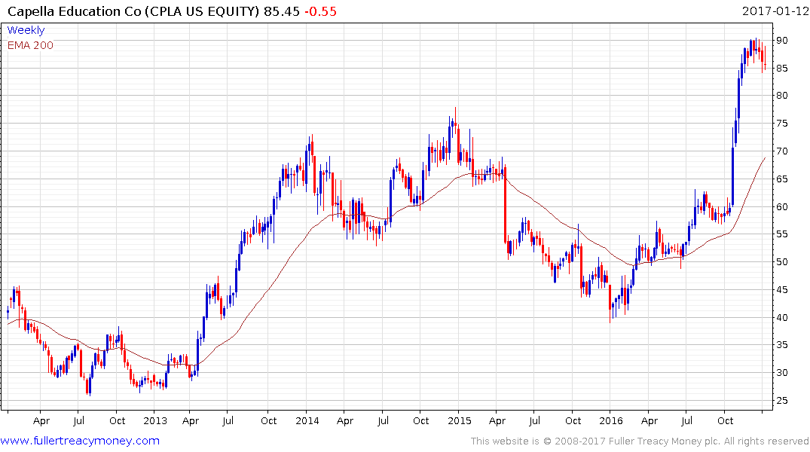The height and width of the screenshot is (452, 810).
Task: Click the 40 price axis label
Action: tap(781, 318)
